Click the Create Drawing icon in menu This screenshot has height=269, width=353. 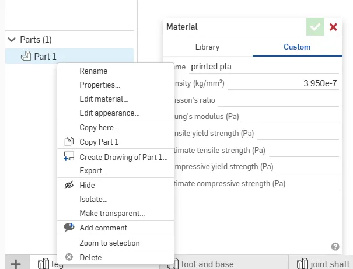click(69, 156)
